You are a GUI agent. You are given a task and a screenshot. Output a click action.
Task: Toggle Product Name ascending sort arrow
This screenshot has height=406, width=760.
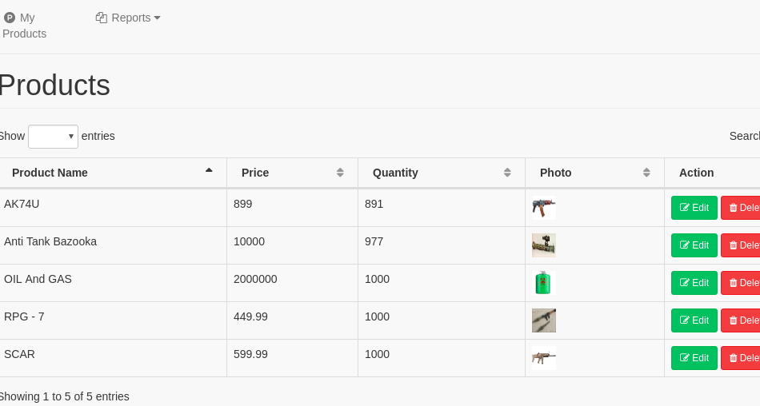[209, 172]
